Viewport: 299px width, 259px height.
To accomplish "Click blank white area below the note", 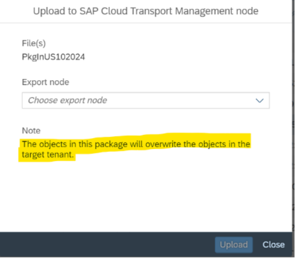I will 146,196.
